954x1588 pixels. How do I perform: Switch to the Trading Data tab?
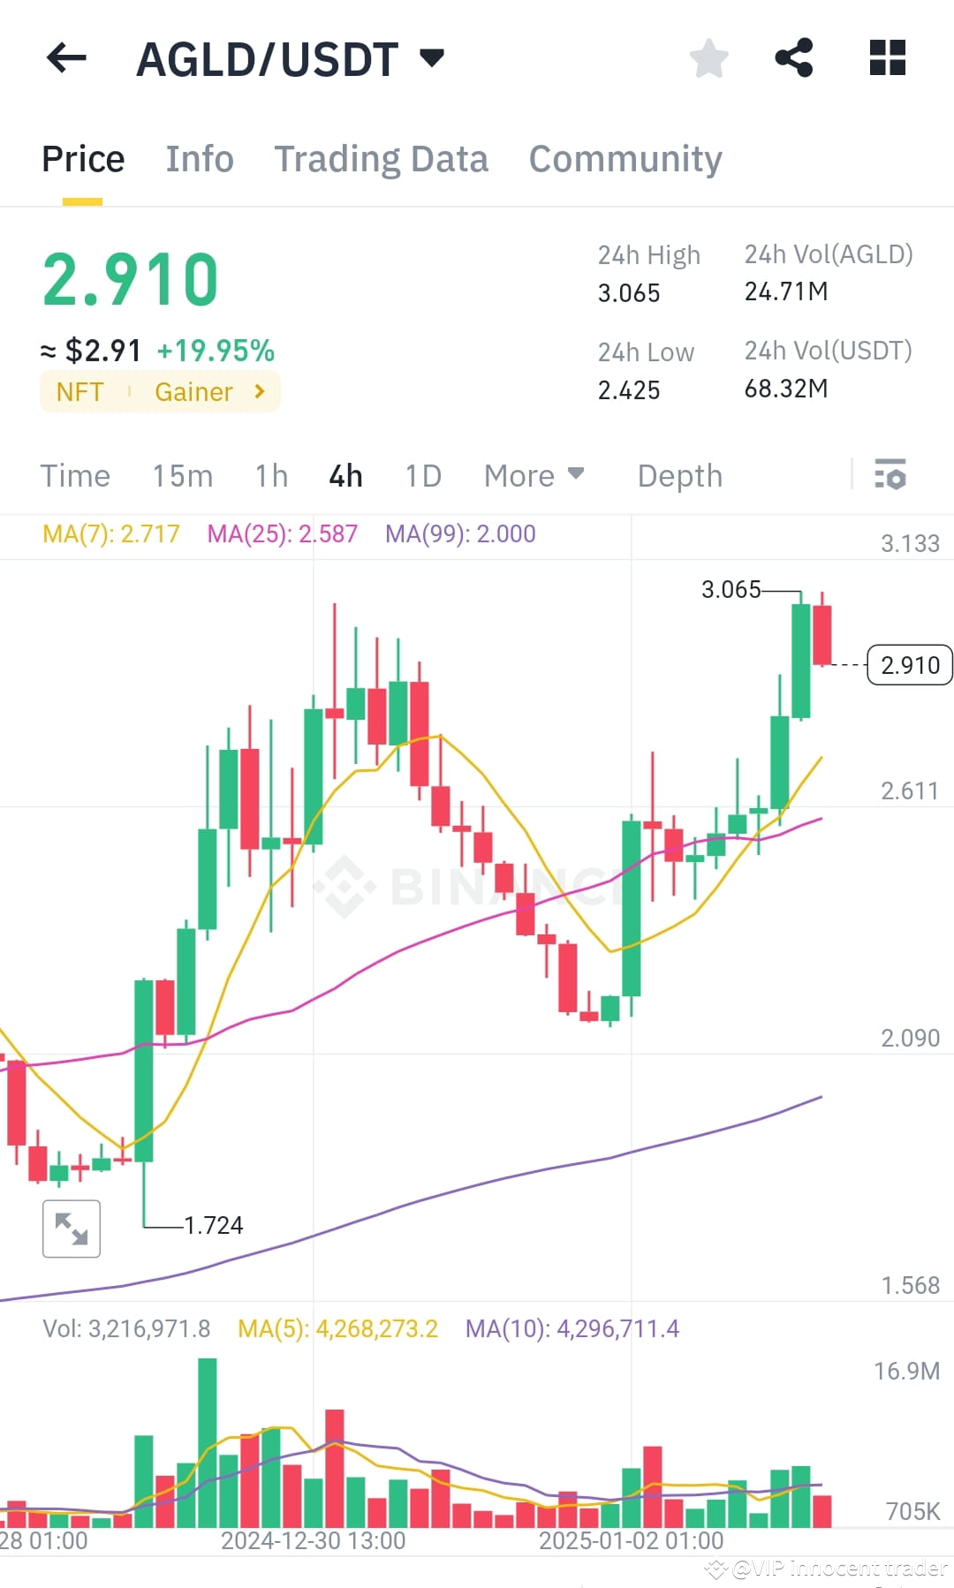pyautogui.click(x=382, y=159)
